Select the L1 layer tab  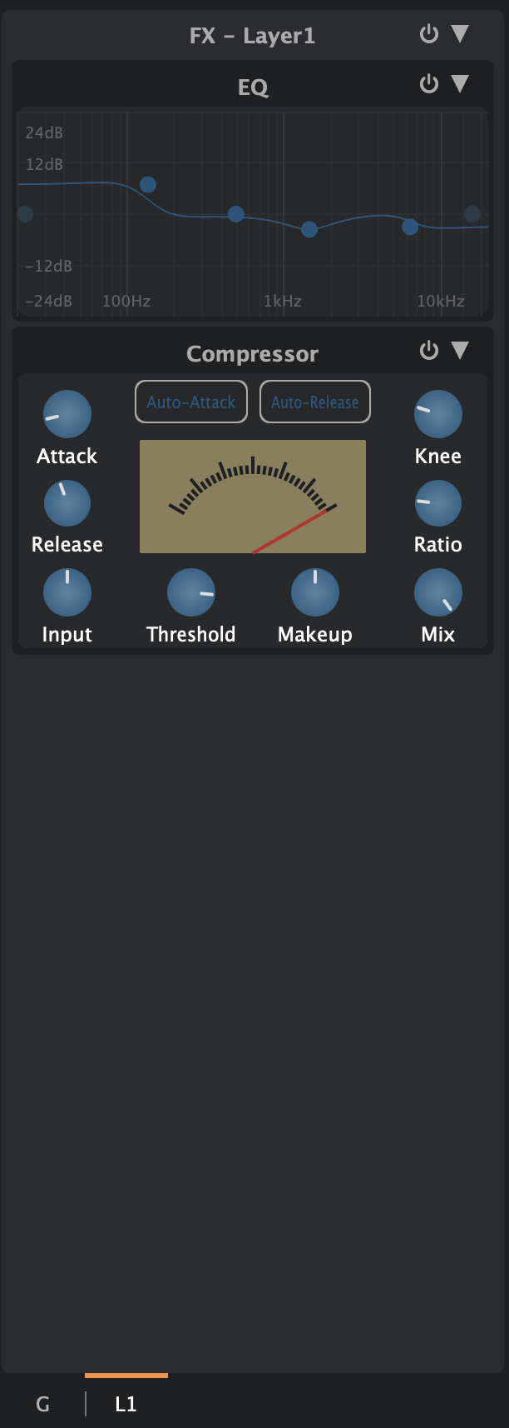click(x=126, y=1405)
